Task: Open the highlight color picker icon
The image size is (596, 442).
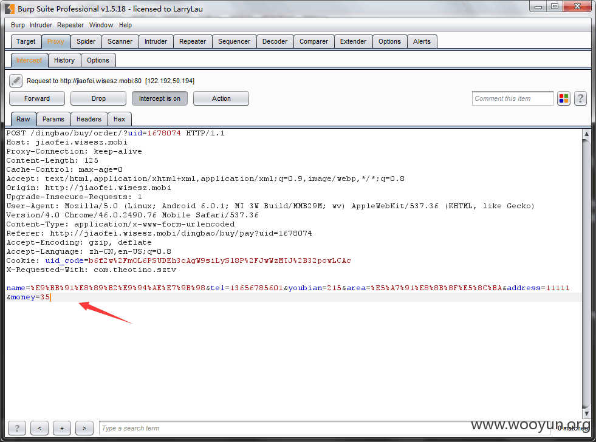Action: point(564,99)
